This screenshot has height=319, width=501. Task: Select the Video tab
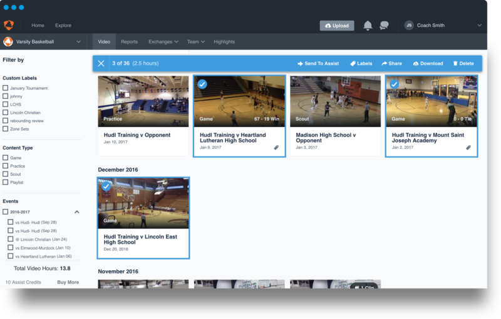tap(104, 42)
